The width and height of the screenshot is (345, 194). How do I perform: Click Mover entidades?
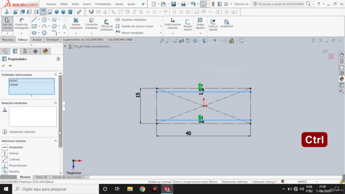click(x=129, y=33)
